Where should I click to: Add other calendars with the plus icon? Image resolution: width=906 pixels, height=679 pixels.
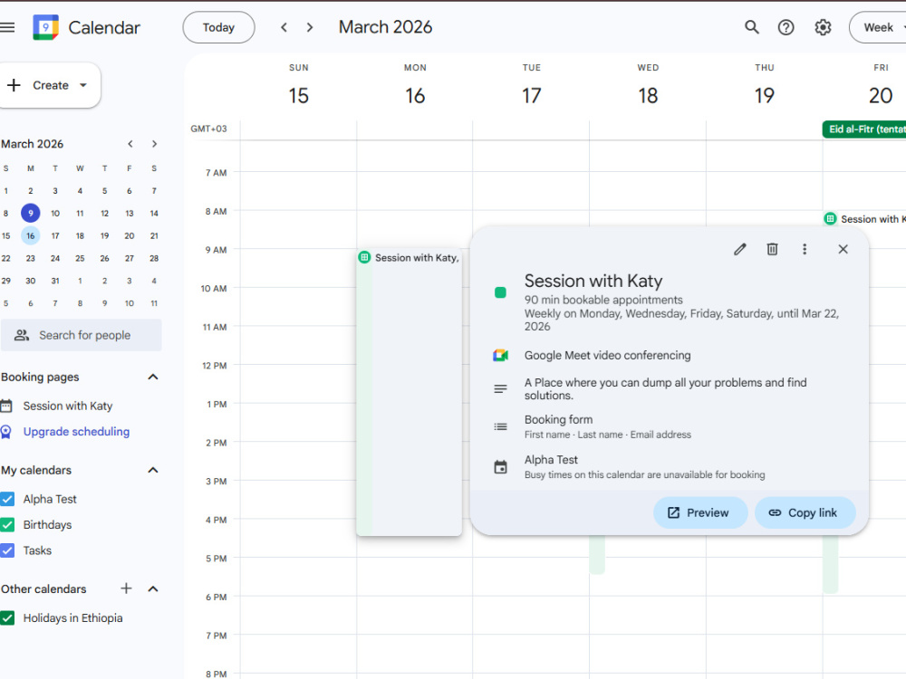point(126,588)
